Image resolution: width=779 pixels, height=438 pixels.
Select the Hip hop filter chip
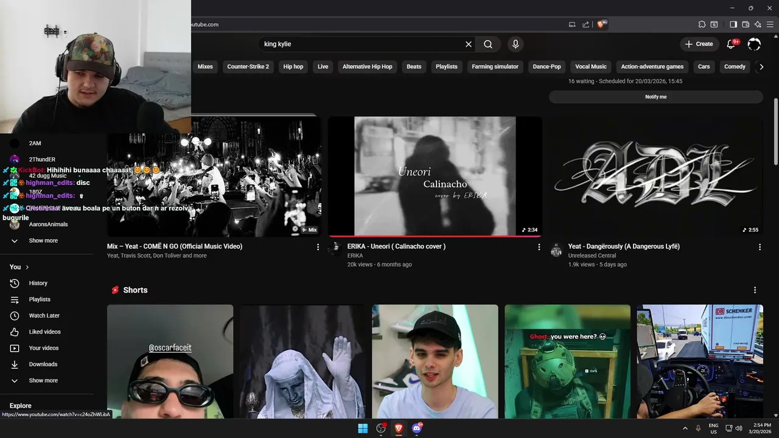pos(293,67)
